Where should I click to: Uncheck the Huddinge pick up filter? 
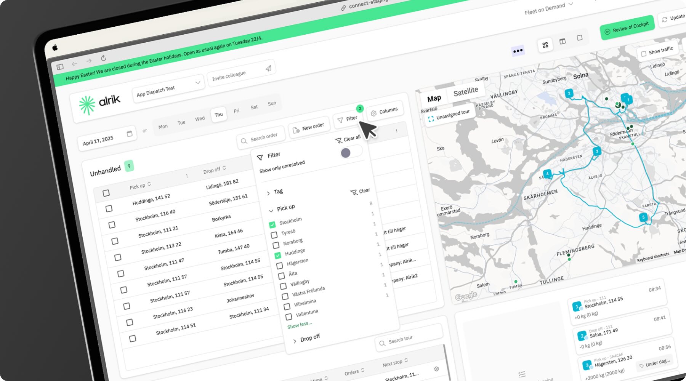click(x=277, y=255)
